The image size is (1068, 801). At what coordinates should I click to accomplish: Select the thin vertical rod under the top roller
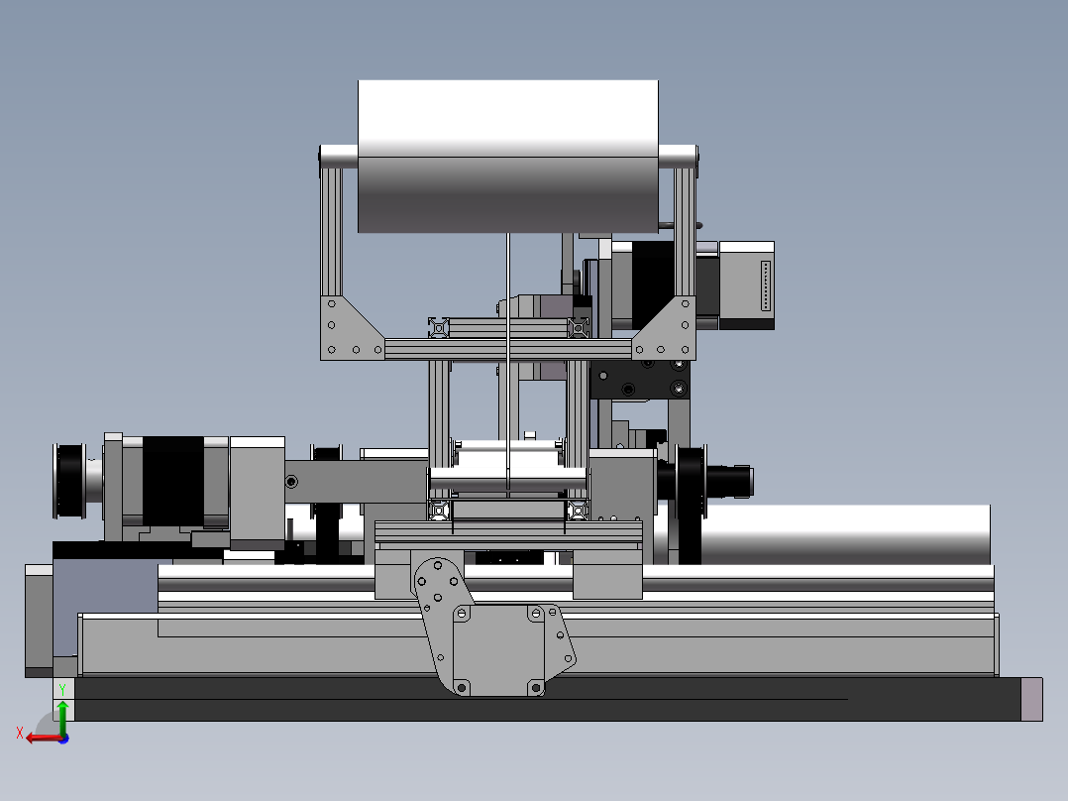click(x=508, y=361)
